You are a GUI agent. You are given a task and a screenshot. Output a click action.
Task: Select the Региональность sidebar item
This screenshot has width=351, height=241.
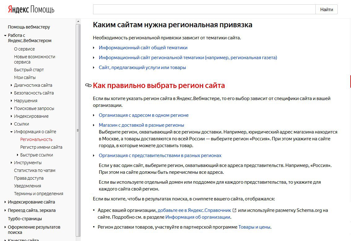click(x=36, y=139)
